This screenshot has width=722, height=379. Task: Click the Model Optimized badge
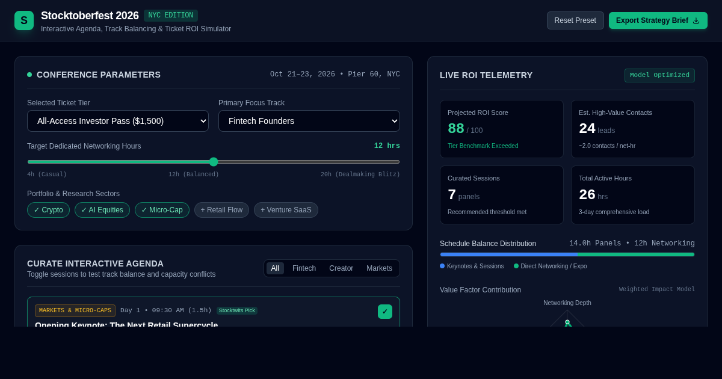(x=659, y=75)
